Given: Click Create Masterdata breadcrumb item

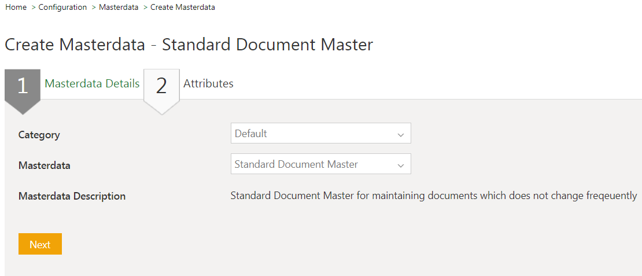Looking at the screenshot, I should 183,8.
